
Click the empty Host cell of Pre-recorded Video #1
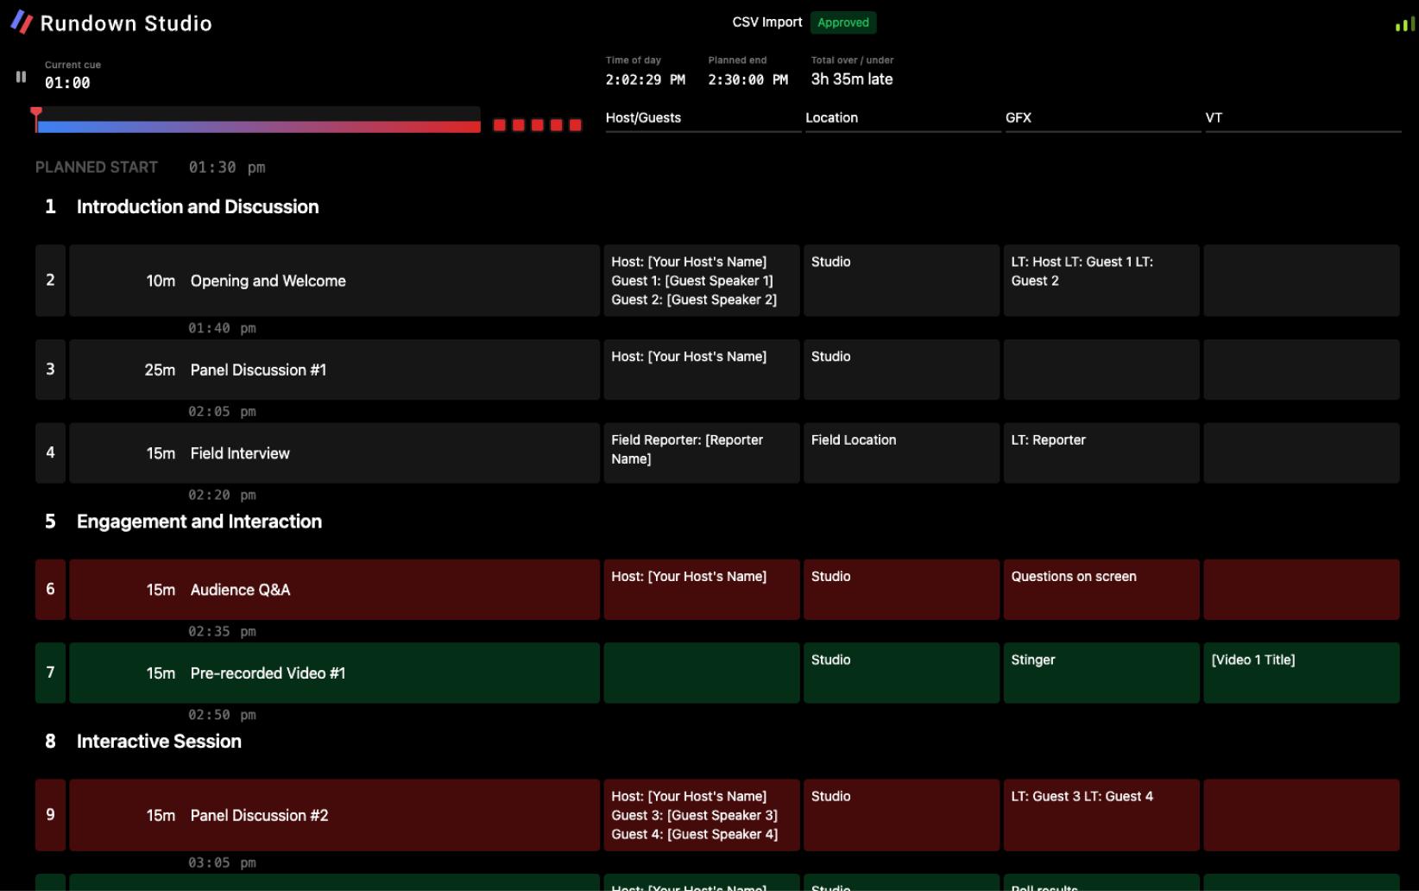(702, 673)
